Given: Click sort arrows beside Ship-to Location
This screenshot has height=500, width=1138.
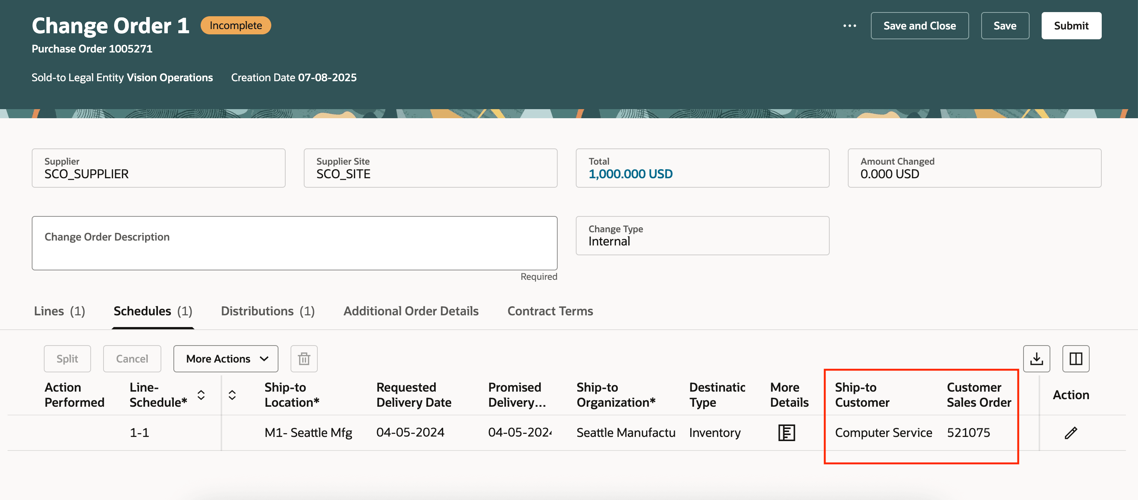Looking at the screenshot, I should click(x=232, y=394).
